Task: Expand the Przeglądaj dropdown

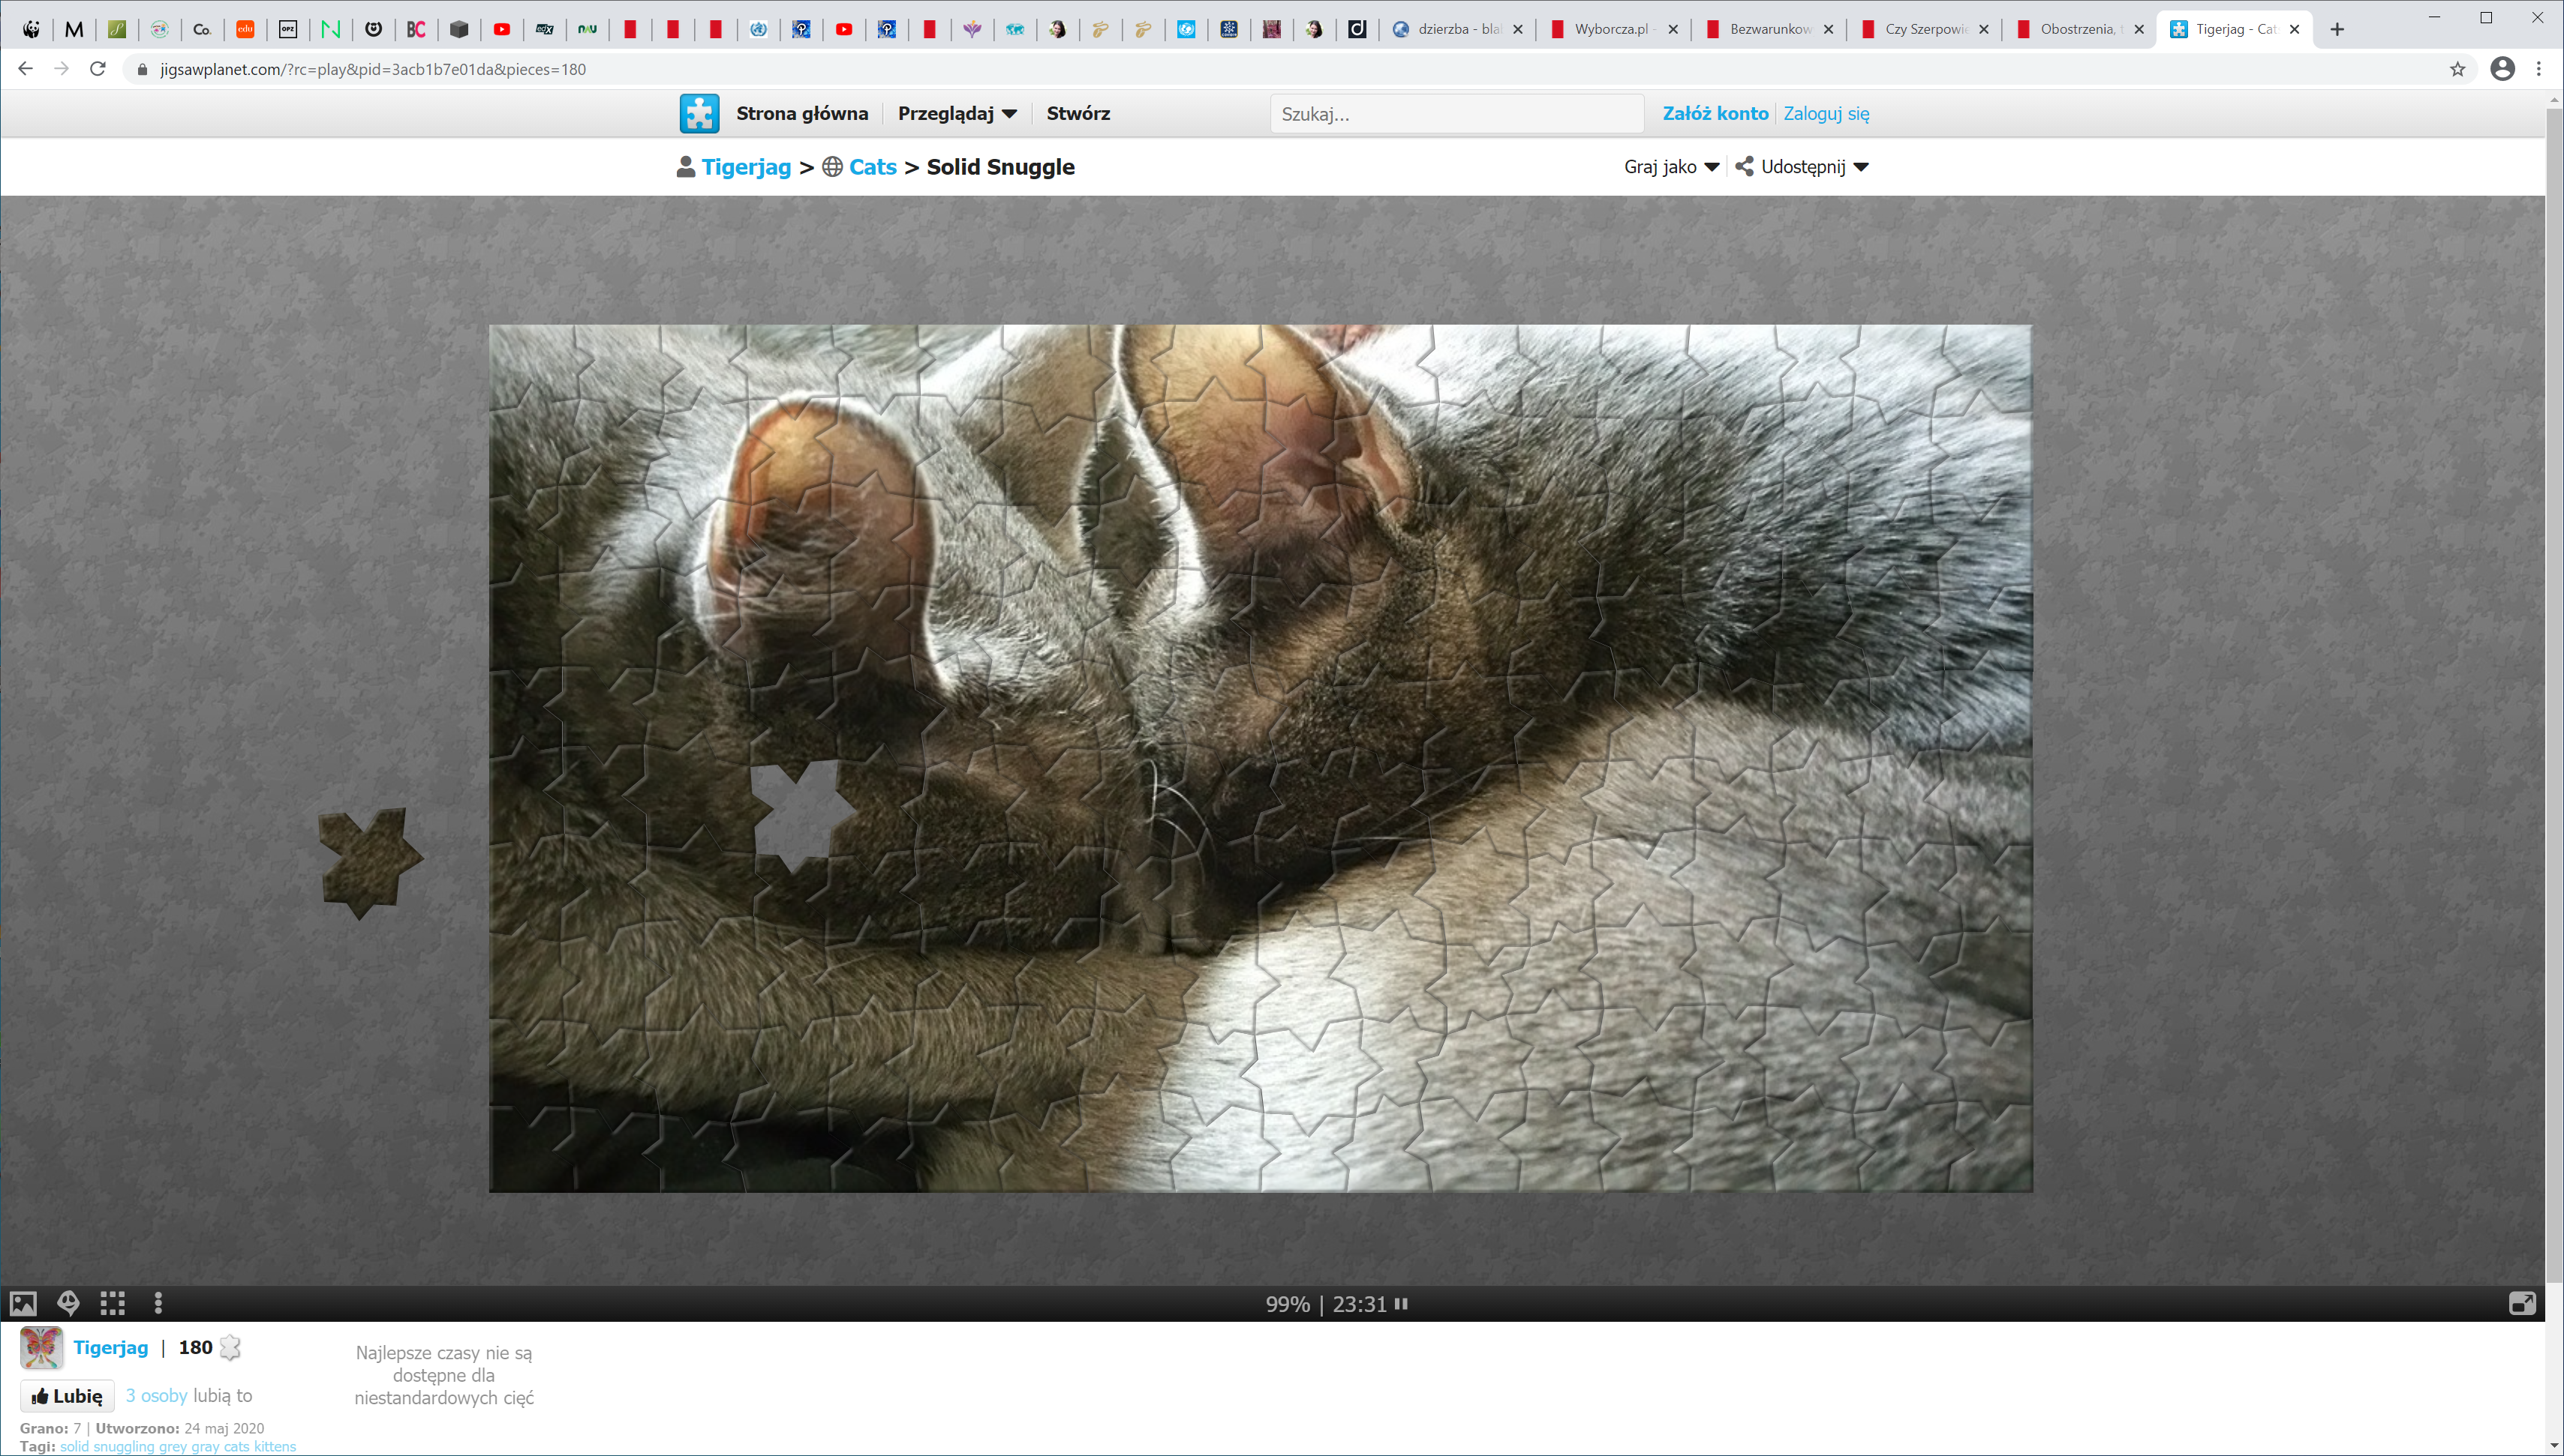Action: tap(957, 113)
